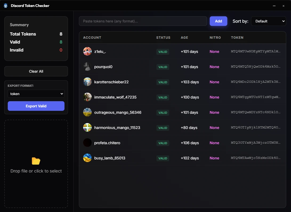Click Nitro None for profeta.chitero
Screen dimensions: 291x212
coord(214,143)
